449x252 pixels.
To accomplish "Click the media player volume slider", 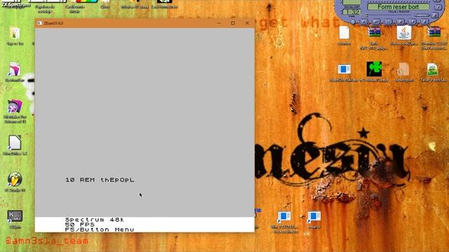I will click(x=422, y=15).
